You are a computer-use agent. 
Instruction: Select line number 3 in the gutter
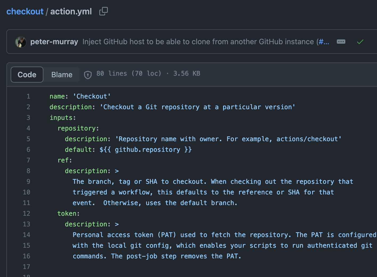coord(28,118)
